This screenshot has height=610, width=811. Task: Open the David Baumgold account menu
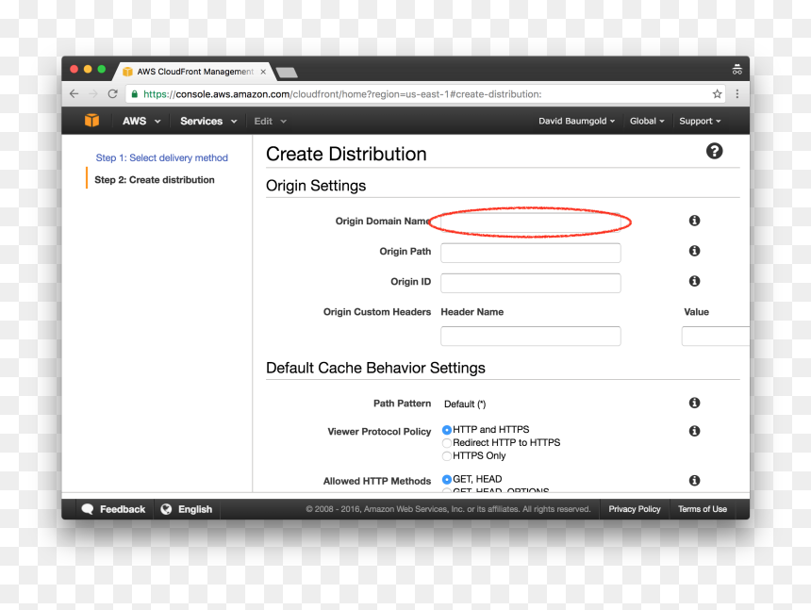[577, 121]
